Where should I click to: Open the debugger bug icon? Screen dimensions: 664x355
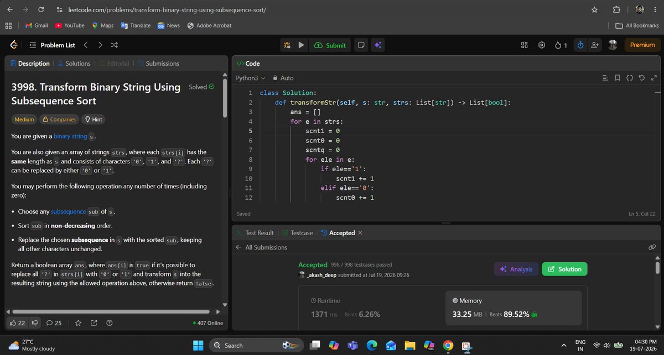(x=287, y=45)
